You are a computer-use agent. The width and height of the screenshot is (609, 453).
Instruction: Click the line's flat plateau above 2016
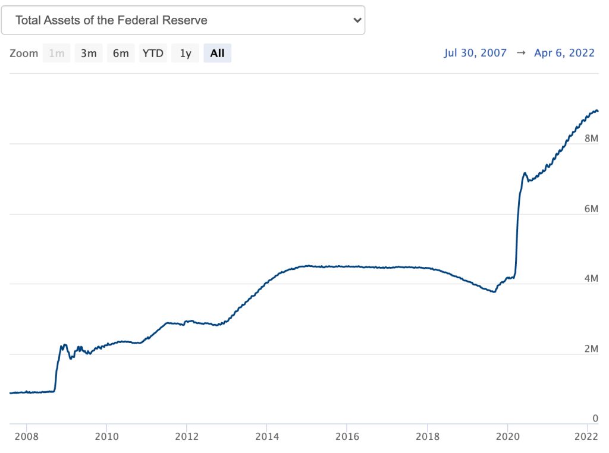tap(347, 266)
